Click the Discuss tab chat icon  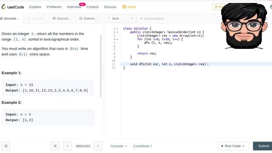point(54,18)
